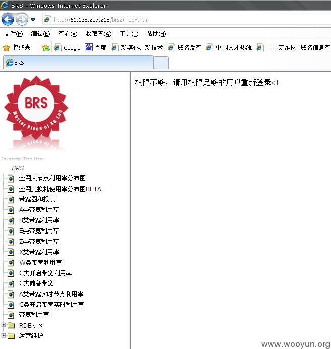Click icon beside A类带宽利用率
The height and width of the screenshot is (349, 331).
tap(11, 210)
